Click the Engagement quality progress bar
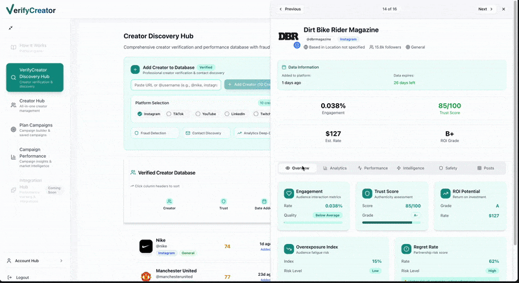Screen dimensions: 519x283 coord(313,223)
